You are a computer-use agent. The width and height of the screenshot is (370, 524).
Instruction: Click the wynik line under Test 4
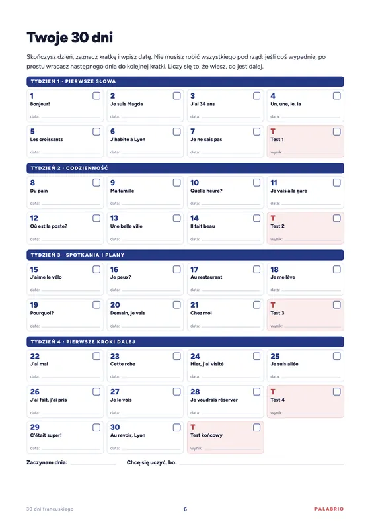click(x=313, y=414)
